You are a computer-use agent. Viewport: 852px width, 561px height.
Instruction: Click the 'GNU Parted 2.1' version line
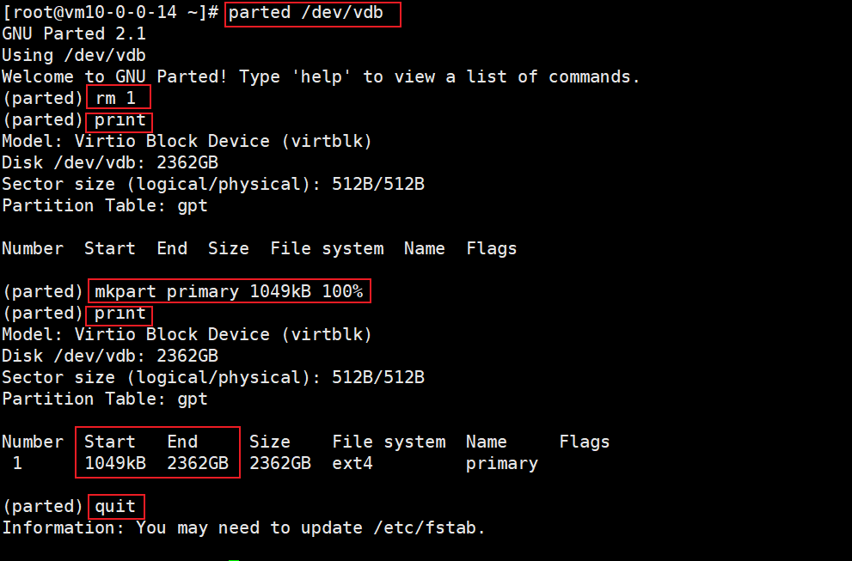[74, 34]
